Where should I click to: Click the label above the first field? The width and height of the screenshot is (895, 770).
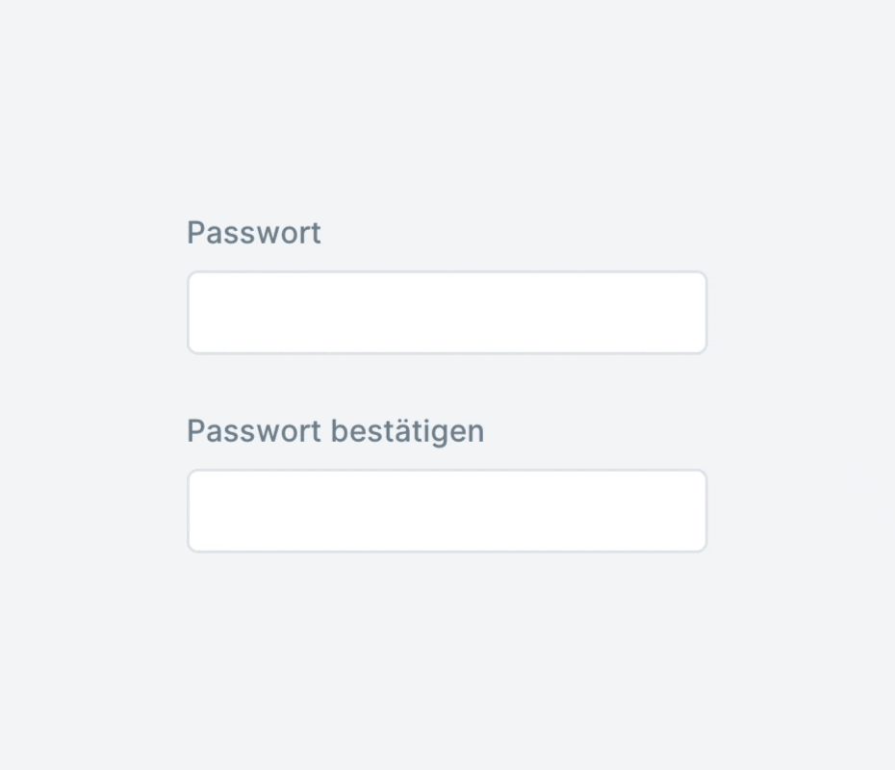tap(254, 233)
